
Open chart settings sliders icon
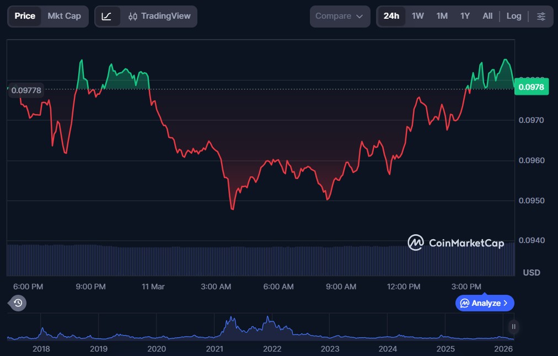pos(541,17)
